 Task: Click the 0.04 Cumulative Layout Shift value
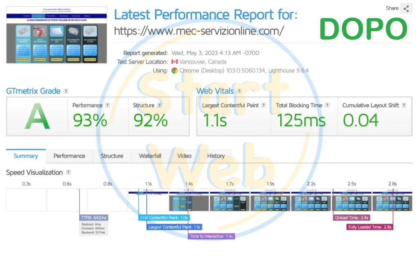[x=361, y=120]
